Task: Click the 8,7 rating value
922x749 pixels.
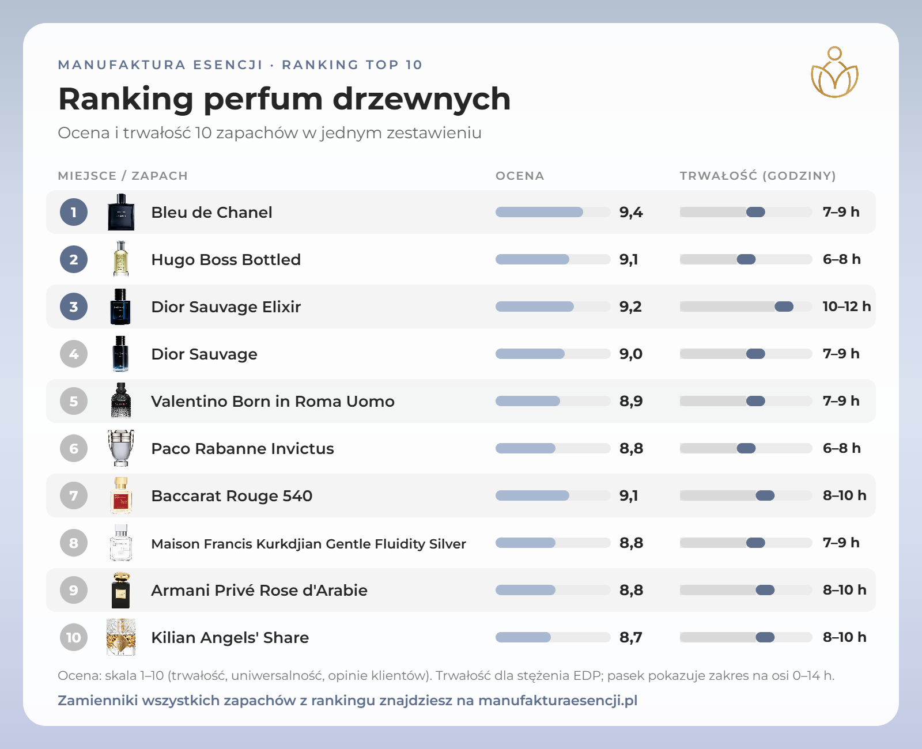Action: (x=631, y=637)
